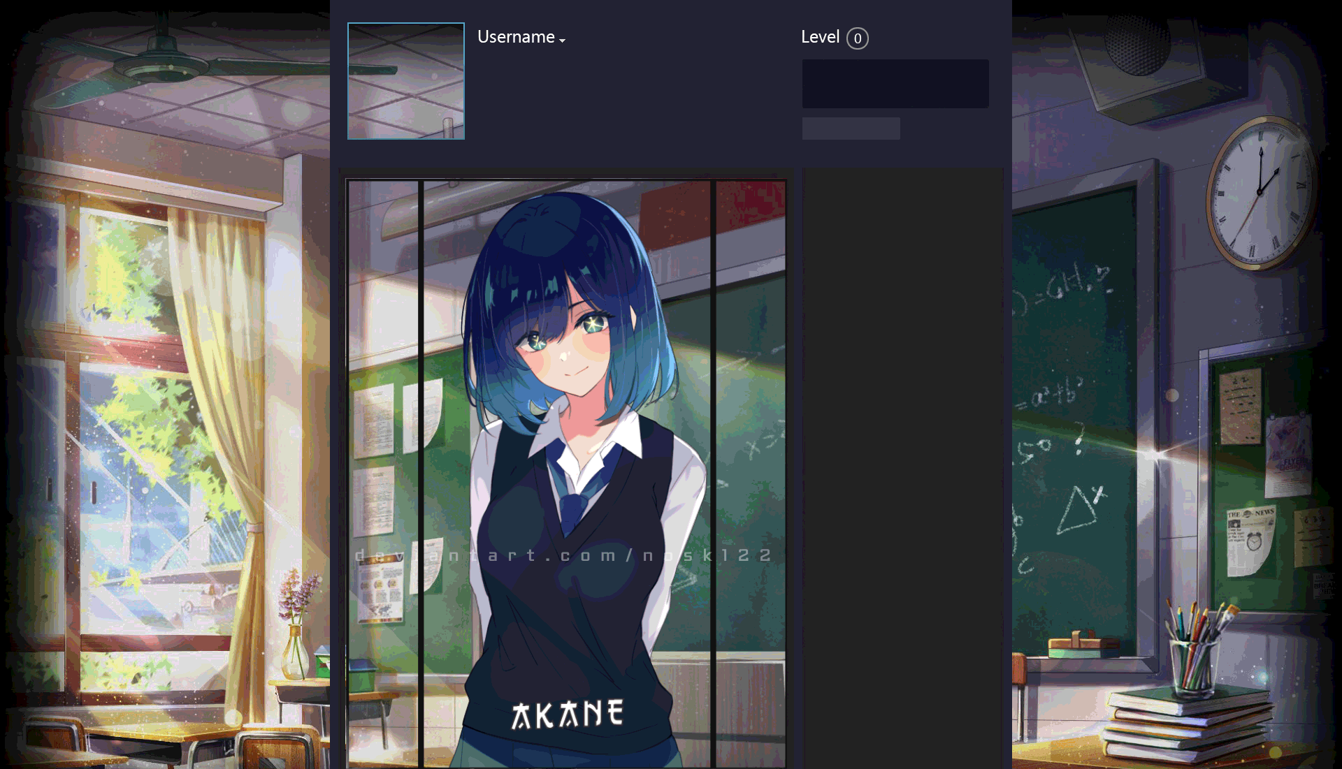
Task: Open the Username dropdown arrow
Action: pyautogui.click(x=562, y=41)
